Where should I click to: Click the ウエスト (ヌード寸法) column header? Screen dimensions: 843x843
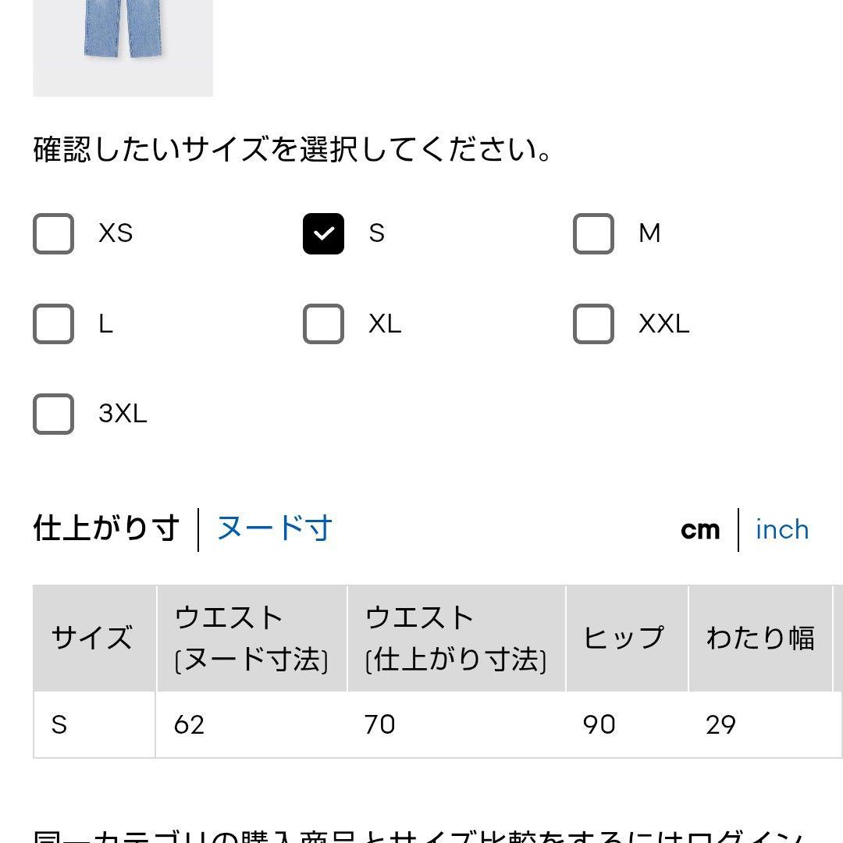[251, 638]
